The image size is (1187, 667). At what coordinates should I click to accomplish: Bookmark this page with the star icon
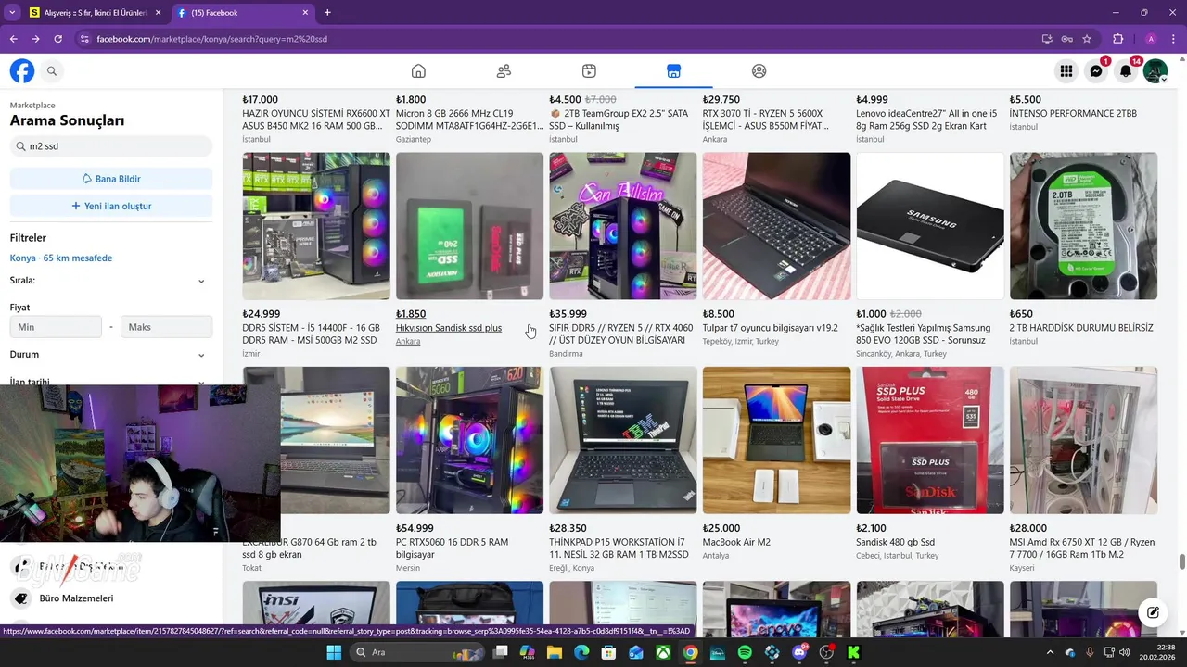pos(1087,39)
